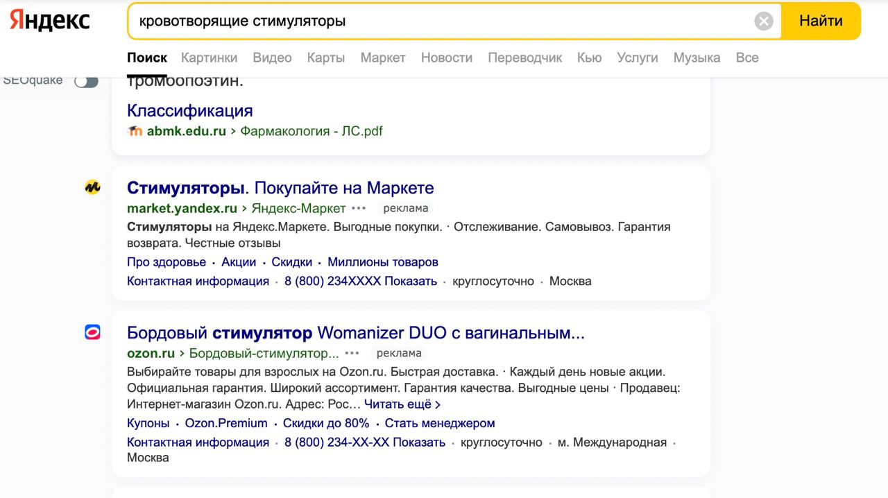Image resolution: width=888 pixels, height=498 pixels.
Task: Click the Яндекс-Маркет breadcrumb
Action: 298,208
